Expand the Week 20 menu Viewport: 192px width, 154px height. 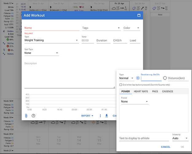point(9,134)
